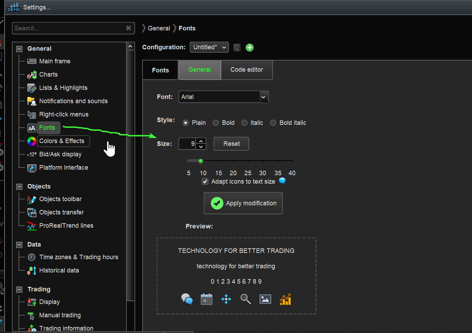Click the Notifications and sounds bell icon

[32, 101]
